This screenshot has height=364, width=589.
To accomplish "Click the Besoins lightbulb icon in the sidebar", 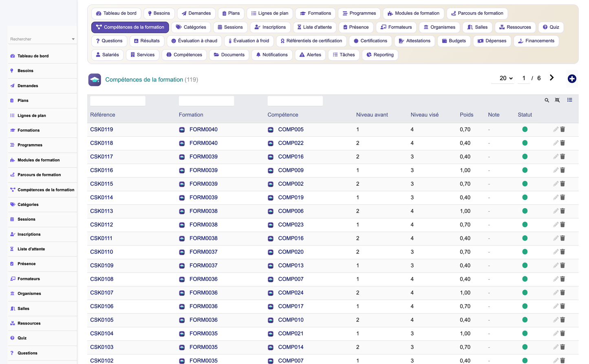I will (12, 71).
